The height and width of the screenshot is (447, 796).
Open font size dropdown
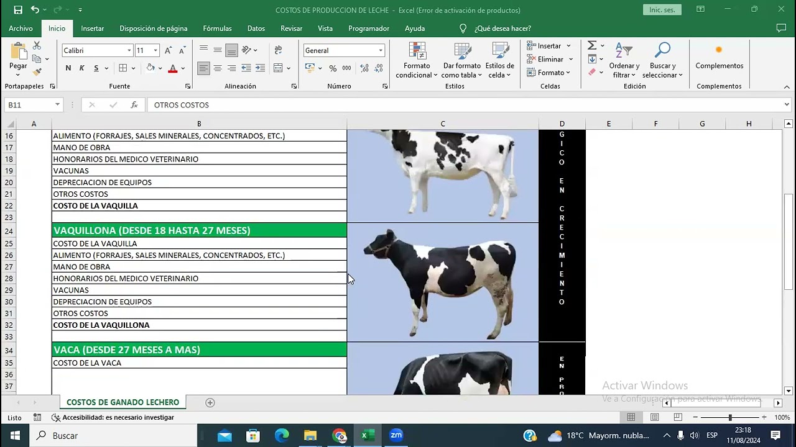click(155, 50)
